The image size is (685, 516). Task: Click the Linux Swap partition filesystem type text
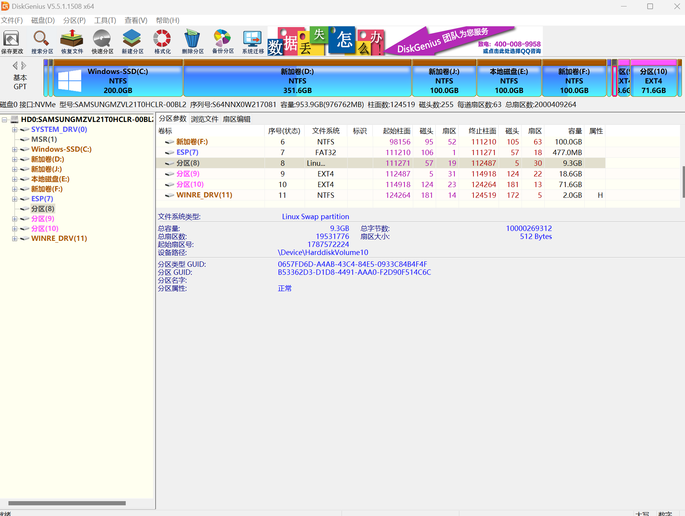pyautogui.click(x=316, y=217)
